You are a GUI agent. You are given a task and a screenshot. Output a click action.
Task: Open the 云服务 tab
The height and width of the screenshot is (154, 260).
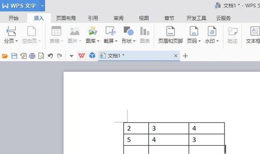pyautogui.click(x=223, y=18)
